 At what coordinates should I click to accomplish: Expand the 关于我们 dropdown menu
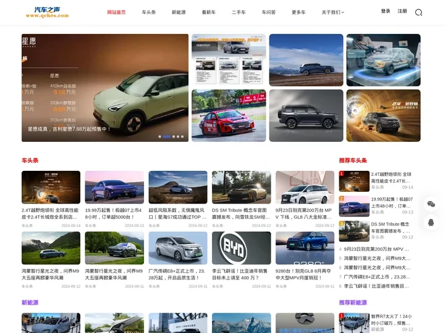(333, 12)
